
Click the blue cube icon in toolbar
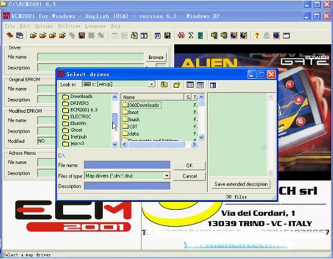[20, 35]
